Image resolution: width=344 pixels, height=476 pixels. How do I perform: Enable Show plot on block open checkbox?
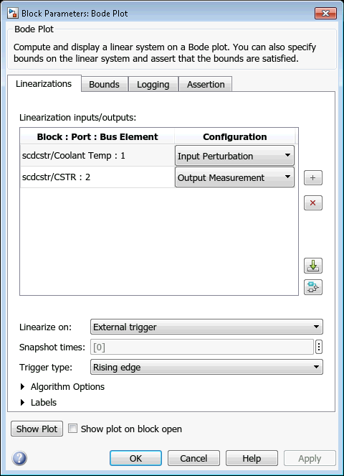pyautogui.click(x=72, y=429)
